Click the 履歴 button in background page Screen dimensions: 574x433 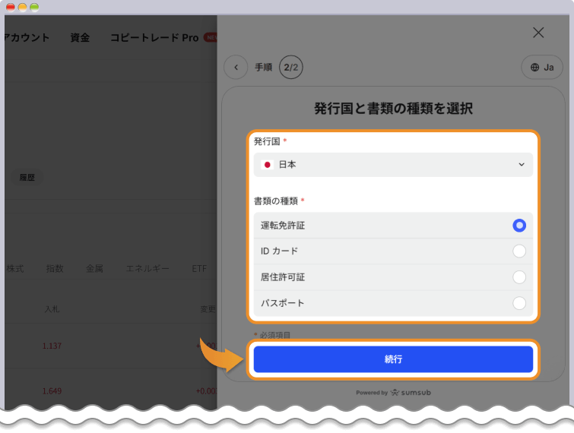pos(27,178)
